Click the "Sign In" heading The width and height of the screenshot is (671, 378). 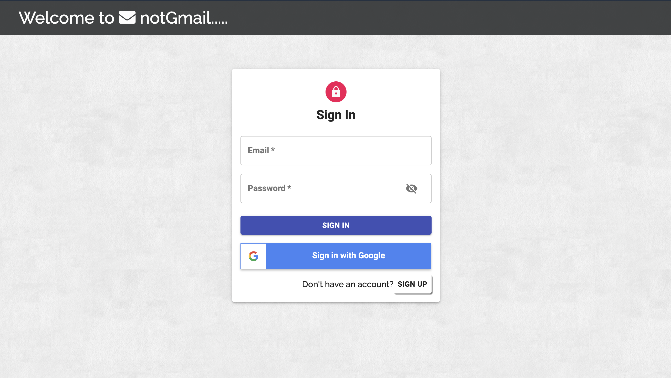pos(336,115)
